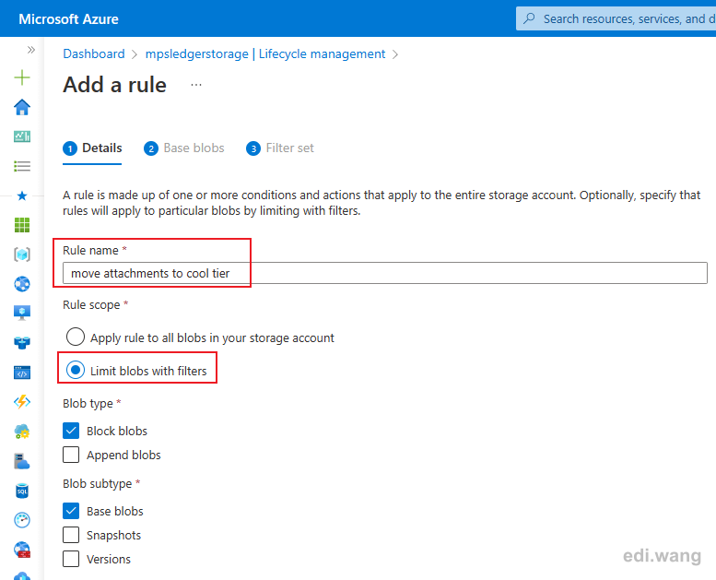This screenshot has height=580, width=716.
Task: Check the Append blobs checkbox
Action: [x=71, y=455]
